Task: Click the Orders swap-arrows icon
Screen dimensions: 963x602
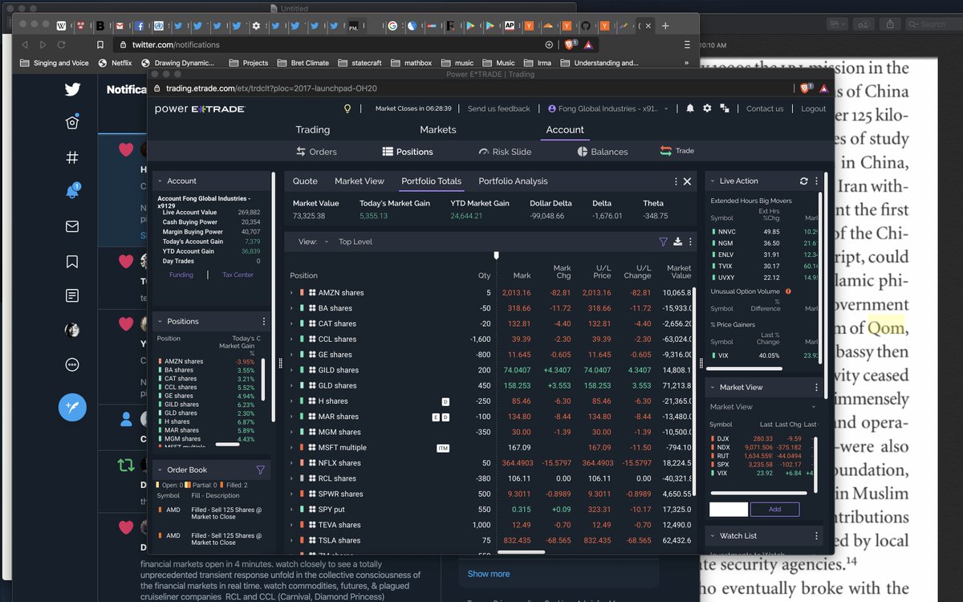Action: point(301,151)
